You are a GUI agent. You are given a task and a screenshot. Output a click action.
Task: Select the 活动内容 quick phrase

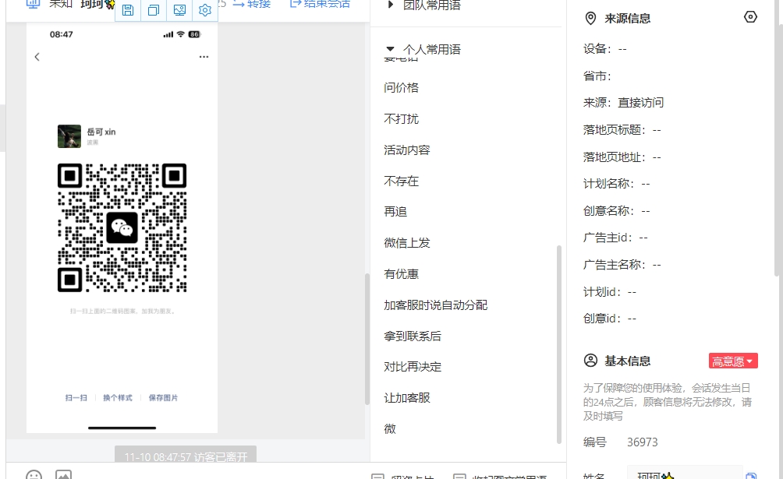tap(407, 150)
